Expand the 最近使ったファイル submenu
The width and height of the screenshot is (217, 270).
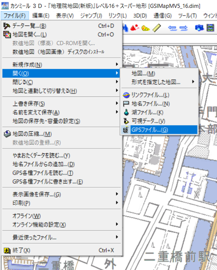point(62,237)
